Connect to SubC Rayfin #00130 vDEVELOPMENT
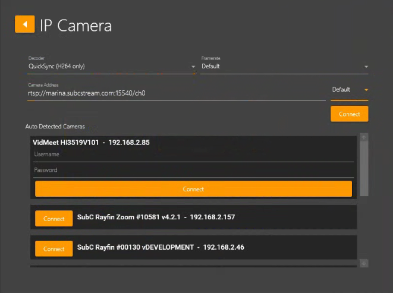Viewport: 393px width, 293px height. click(54, 249)
